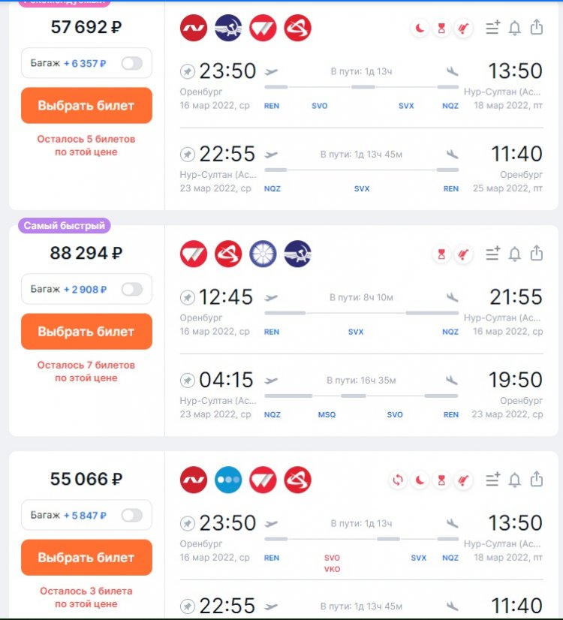Click the airport change icon on 55 066 ₽ ticket
Screen dimensions: 563x620
398,480
